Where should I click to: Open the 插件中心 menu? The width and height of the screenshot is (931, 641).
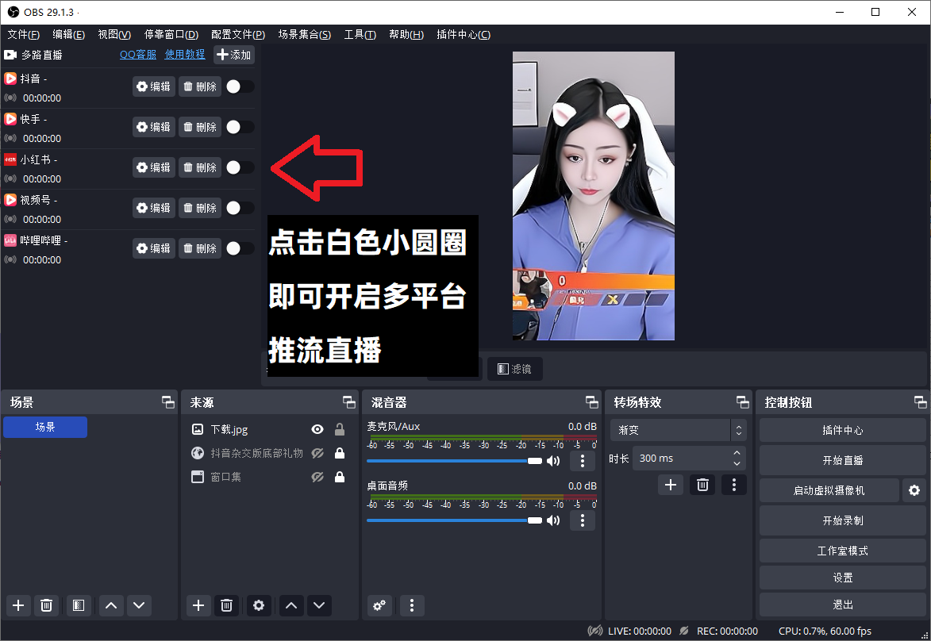click(463, 34)
